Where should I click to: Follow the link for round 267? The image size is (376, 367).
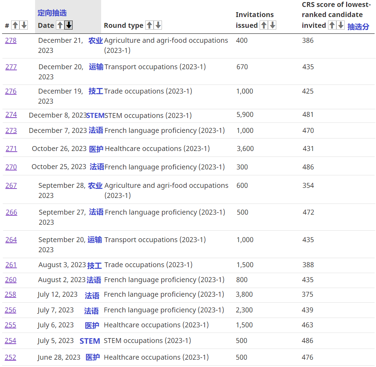pos(11,185)
